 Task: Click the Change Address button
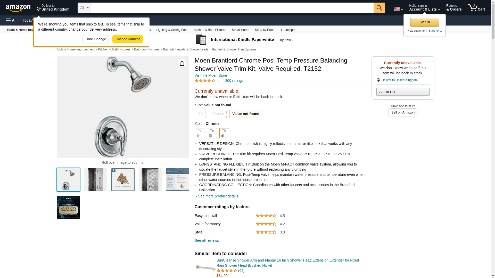(128, 39)
